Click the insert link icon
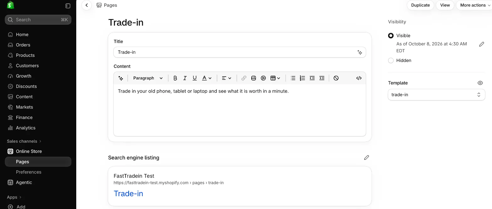 (244, 78)
